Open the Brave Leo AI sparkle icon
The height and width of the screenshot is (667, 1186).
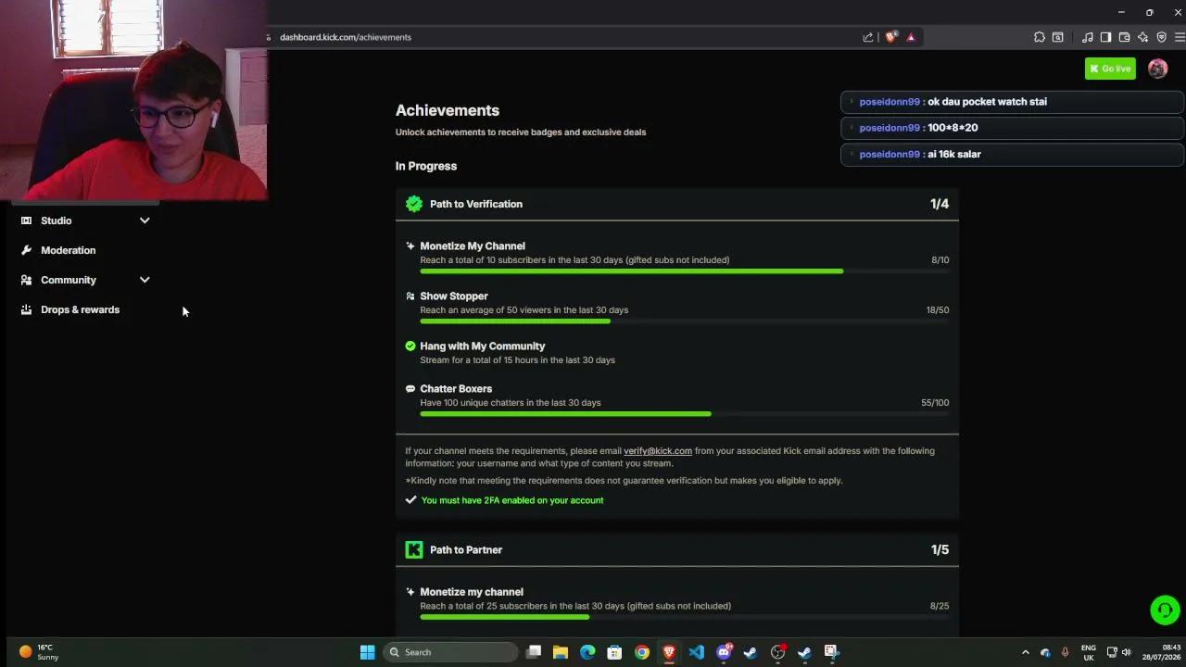tap(1142, 37)
